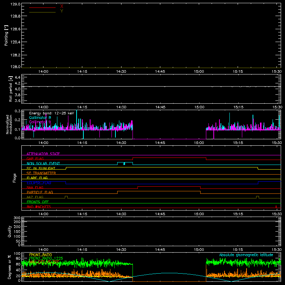
Task: Click the Quality axis title
Action: (10, 231)
